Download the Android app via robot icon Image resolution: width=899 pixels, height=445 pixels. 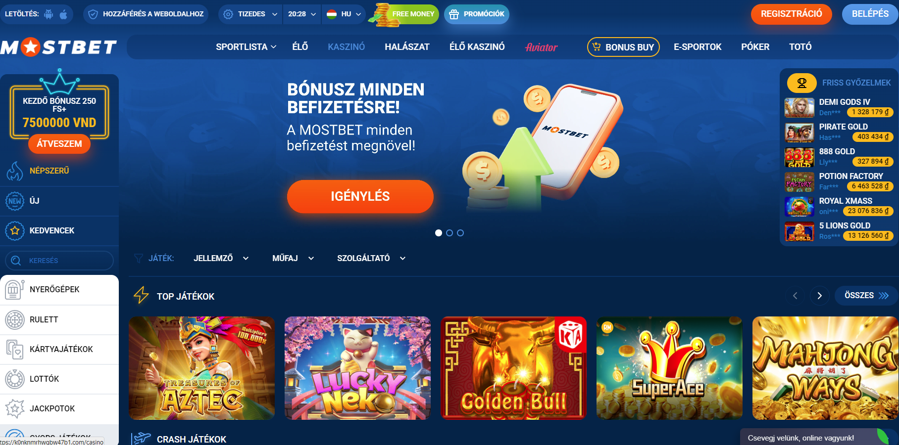49,14
